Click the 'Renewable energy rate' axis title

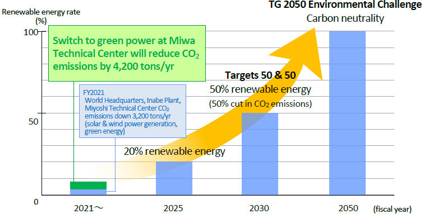41,12
